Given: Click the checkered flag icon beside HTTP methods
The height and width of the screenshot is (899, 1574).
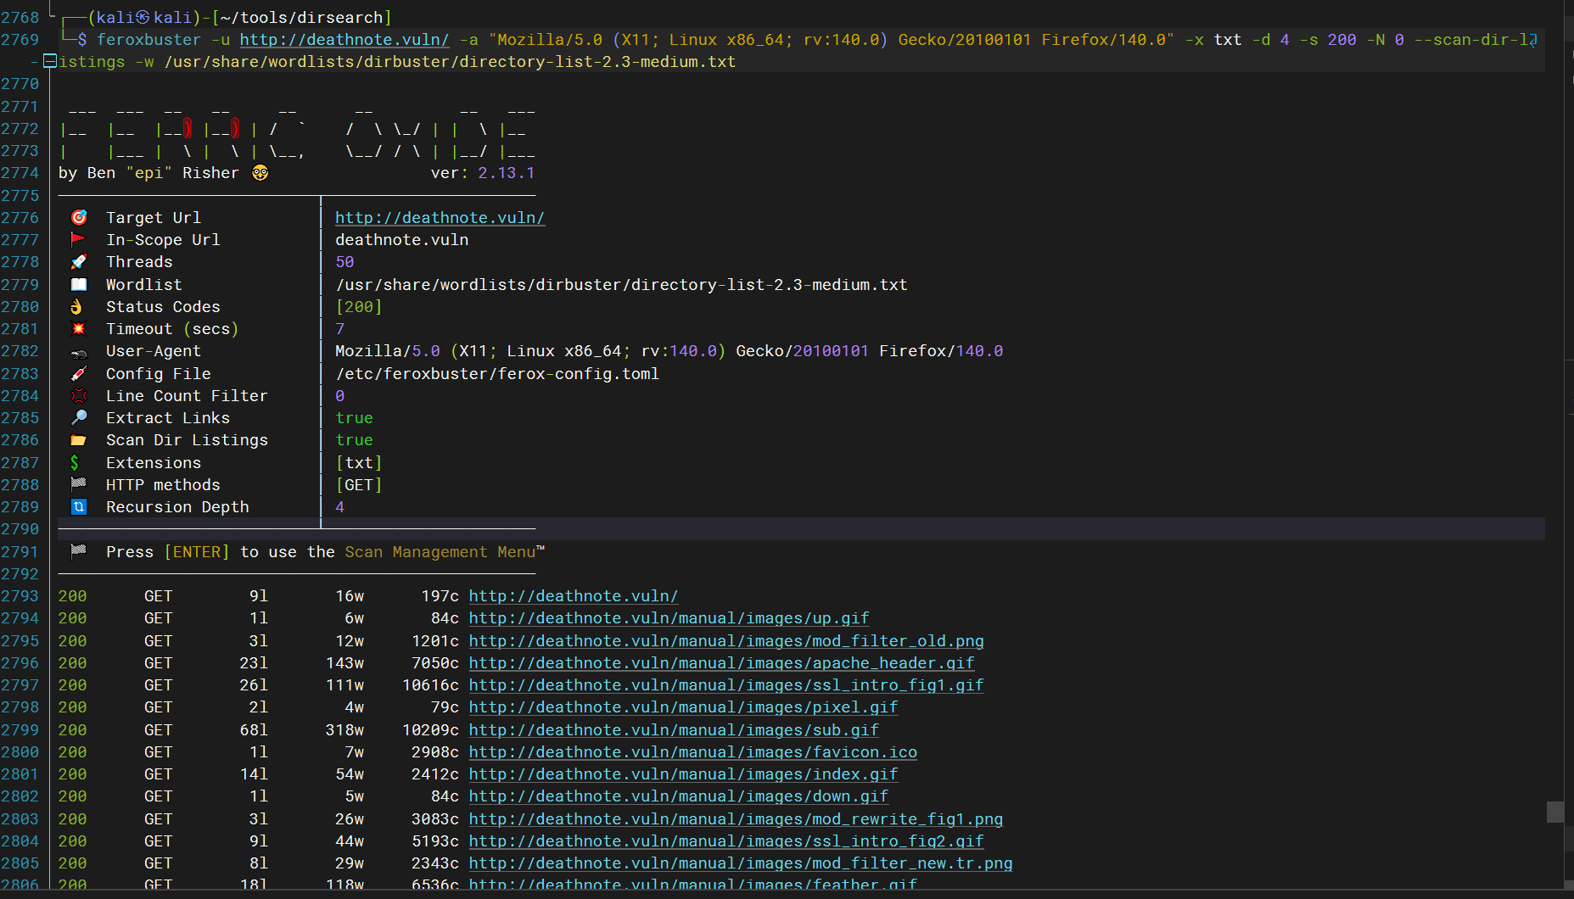Looking at the screenshot, I should coord(79,485).
